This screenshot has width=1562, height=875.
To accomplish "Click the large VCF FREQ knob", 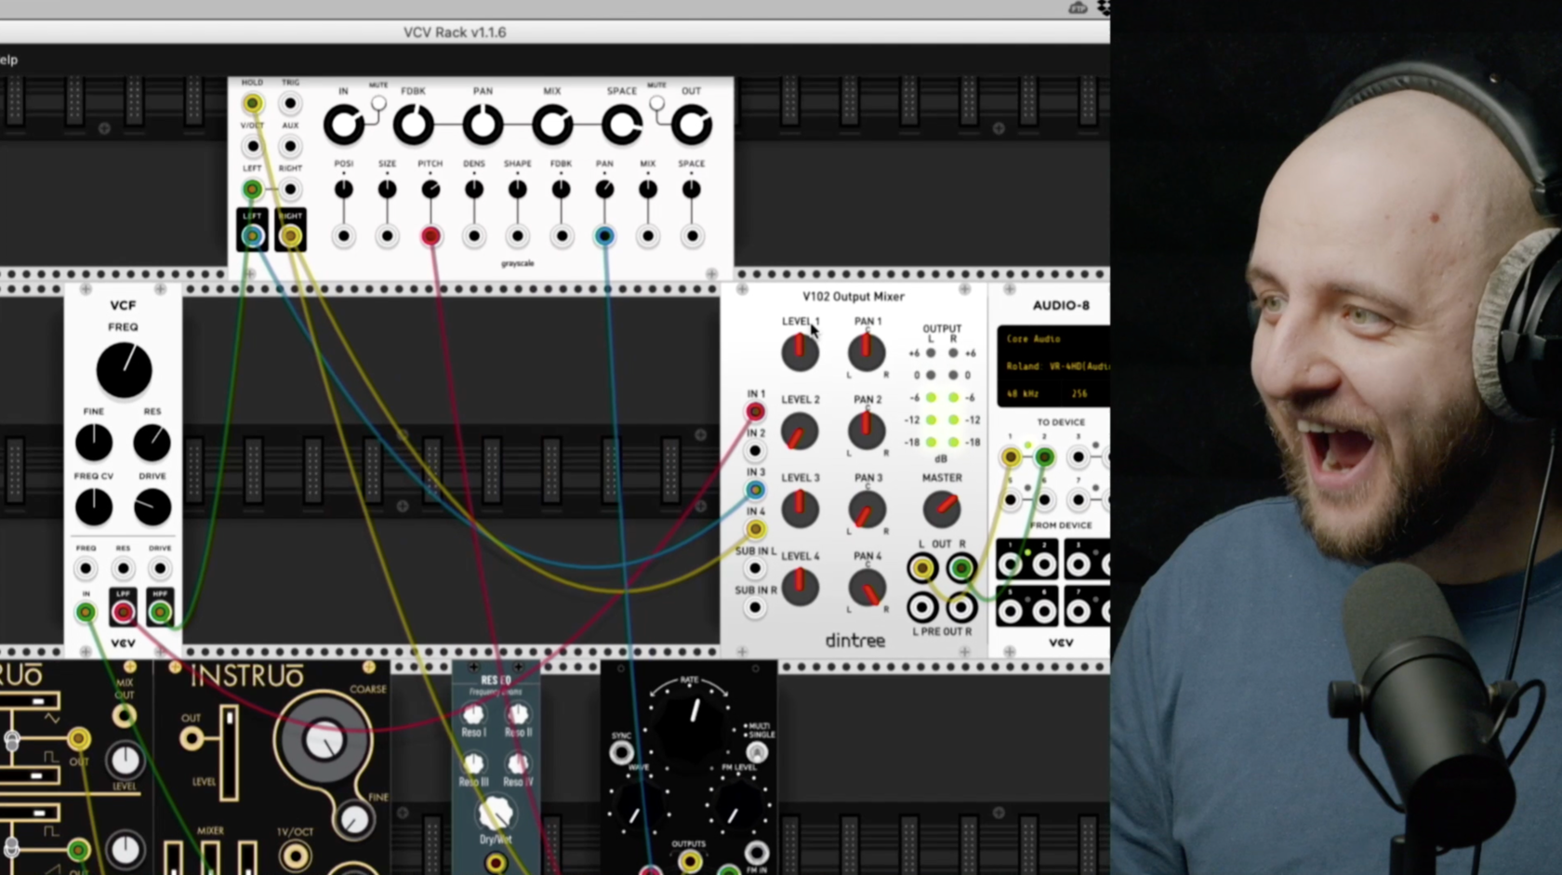I will point(124,370).
